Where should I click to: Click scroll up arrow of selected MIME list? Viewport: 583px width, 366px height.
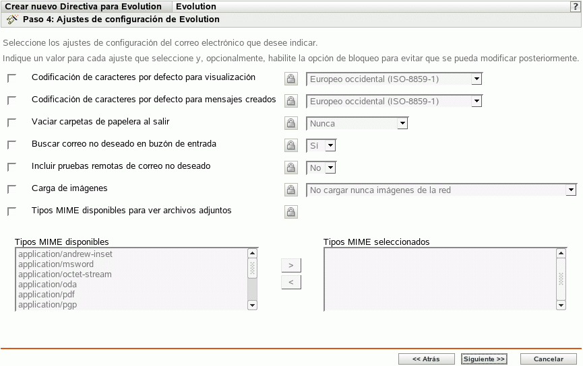click(561, 253)
